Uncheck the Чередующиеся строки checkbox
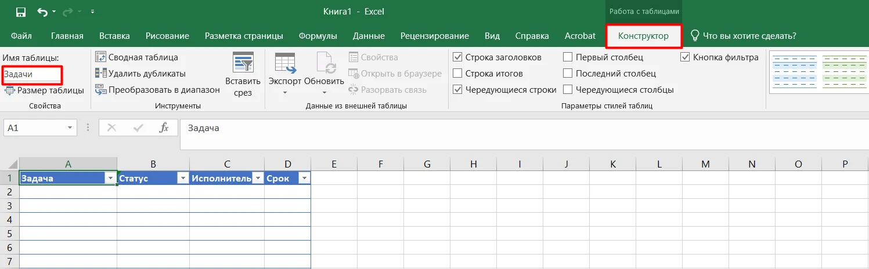Image resolution: width=869 pixels, height=269 pixels. 457,90
